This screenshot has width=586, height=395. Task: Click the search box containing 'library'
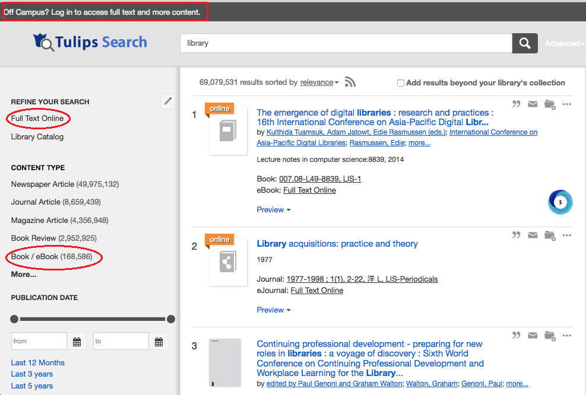pyautogui.click(x=346, y=43)
